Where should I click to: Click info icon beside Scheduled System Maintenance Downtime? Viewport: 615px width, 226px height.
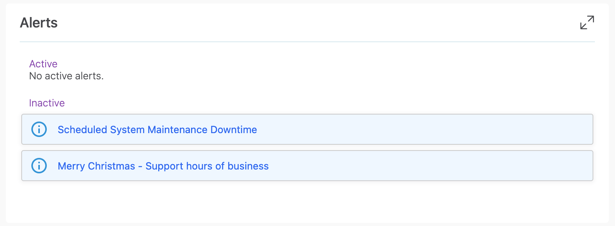(x=39, y=129)
